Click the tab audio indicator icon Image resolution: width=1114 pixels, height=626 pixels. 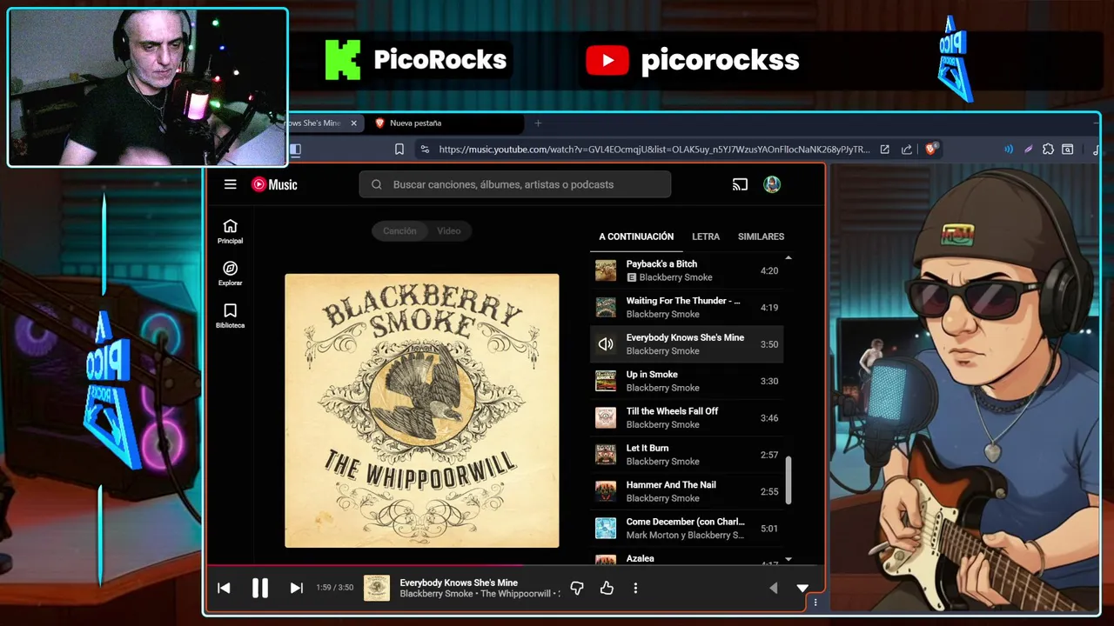click(x=1009, y=150)
